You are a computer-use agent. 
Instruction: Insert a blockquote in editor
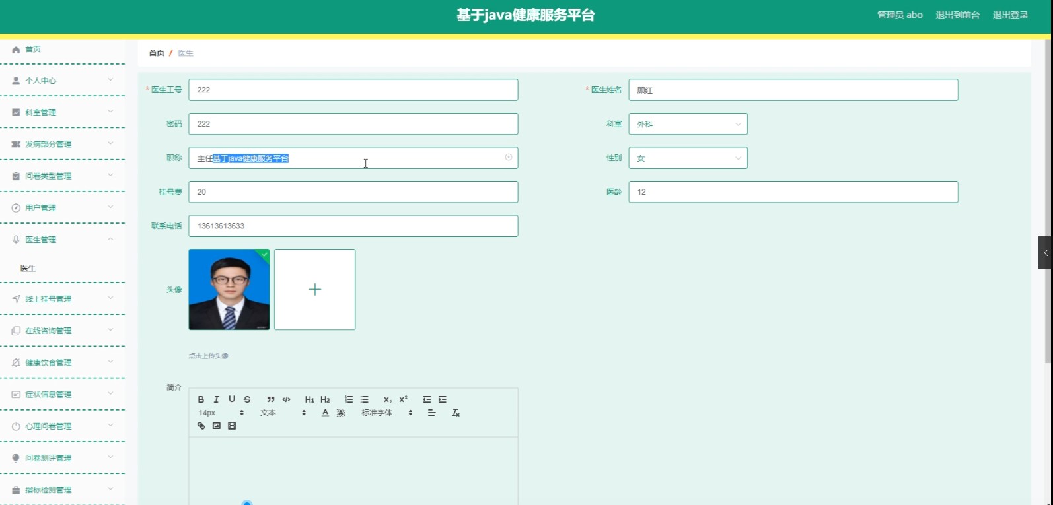(271, 399)
